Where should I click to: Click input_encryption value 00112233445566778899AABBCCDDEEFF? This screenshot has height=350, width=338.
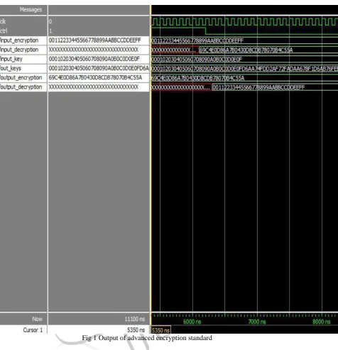[x=95, y=40]
